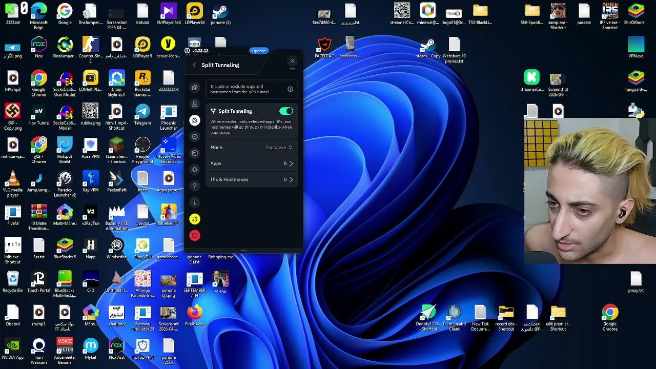The width and height of the screenshot is (656, 369).
Task: Select the People Playground desktop icon
Action: pos(142,150)
